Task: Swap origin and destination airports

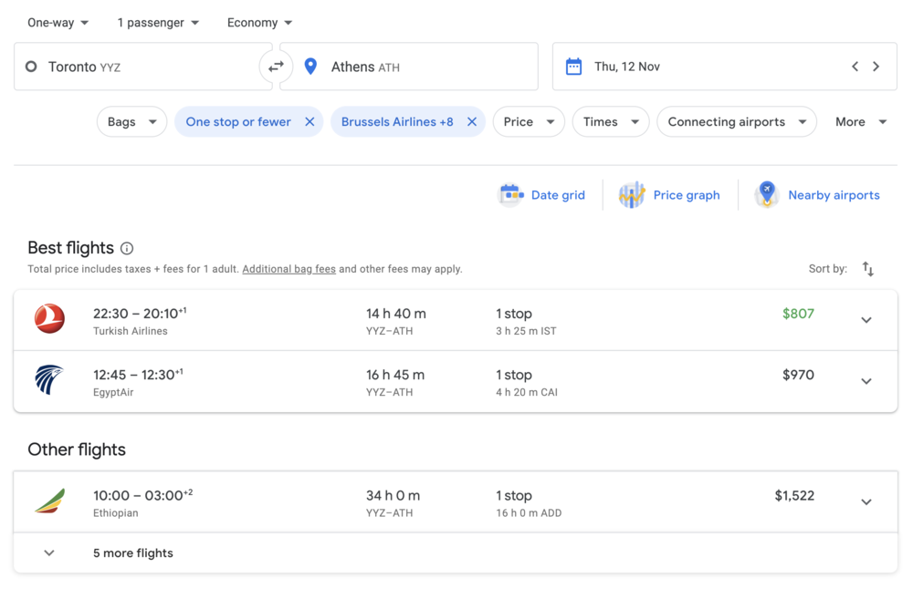Action: pos(276,67)
